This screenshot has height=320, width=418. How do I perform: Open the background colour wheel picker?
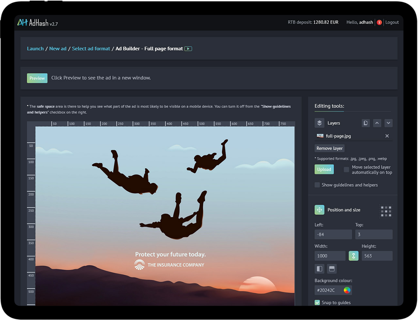[x=348, y=290]
